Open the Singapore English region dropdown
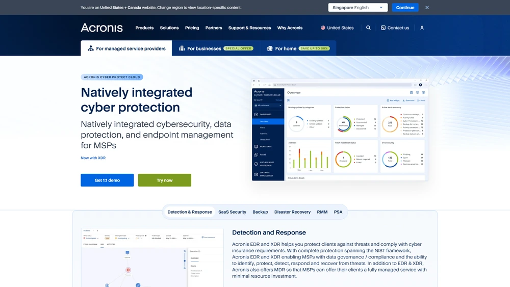This screenshot has height=287, width=510. pyautogui.click(x=358, y=8)
